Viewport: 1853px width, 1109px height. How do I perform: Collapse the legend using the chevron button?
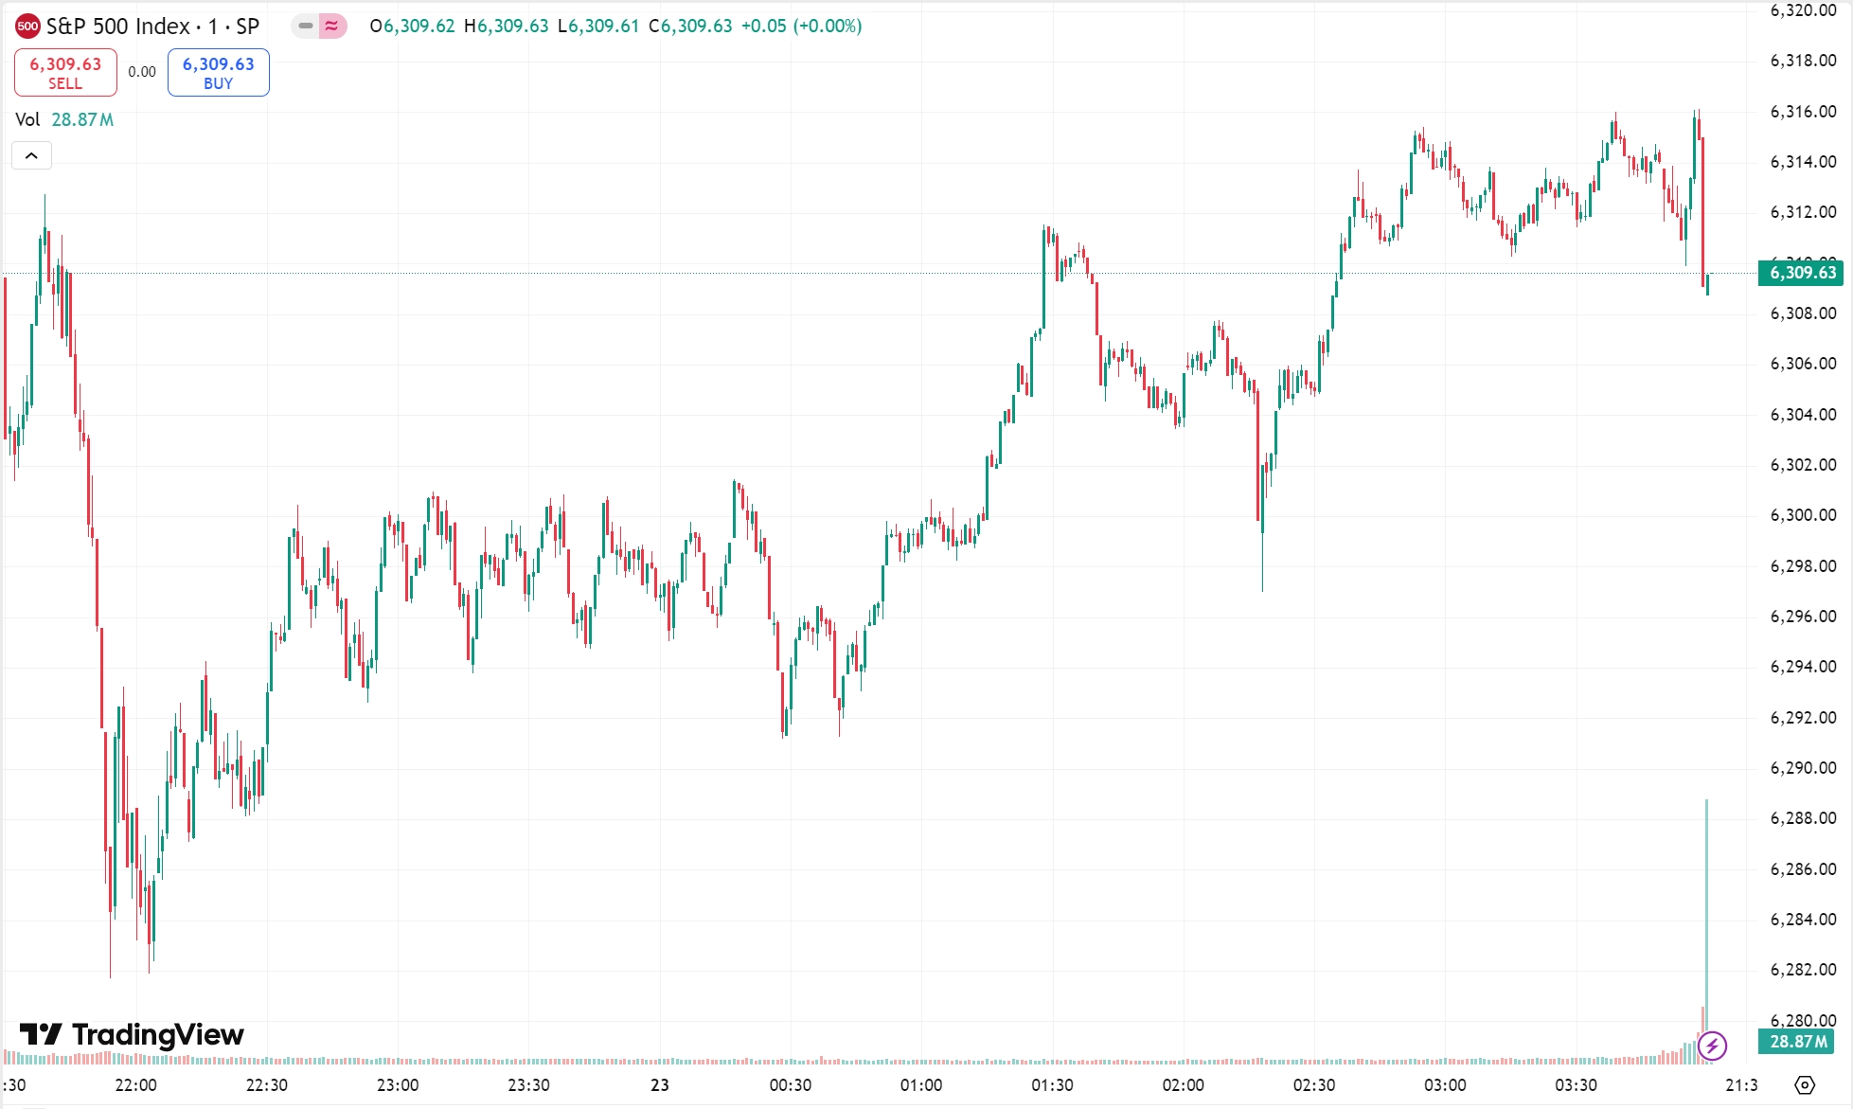coord(32,154)
